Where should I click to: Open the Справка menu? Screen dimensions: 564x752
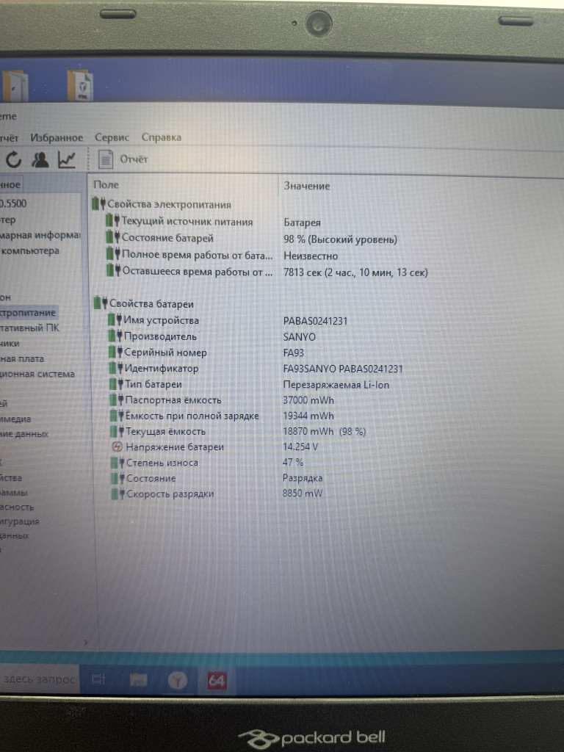(161, 137)
